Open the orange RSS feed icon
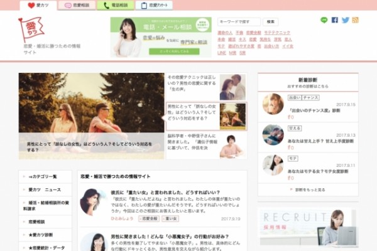The width and height of the screenshot is (377, 251). coord(355,20)
